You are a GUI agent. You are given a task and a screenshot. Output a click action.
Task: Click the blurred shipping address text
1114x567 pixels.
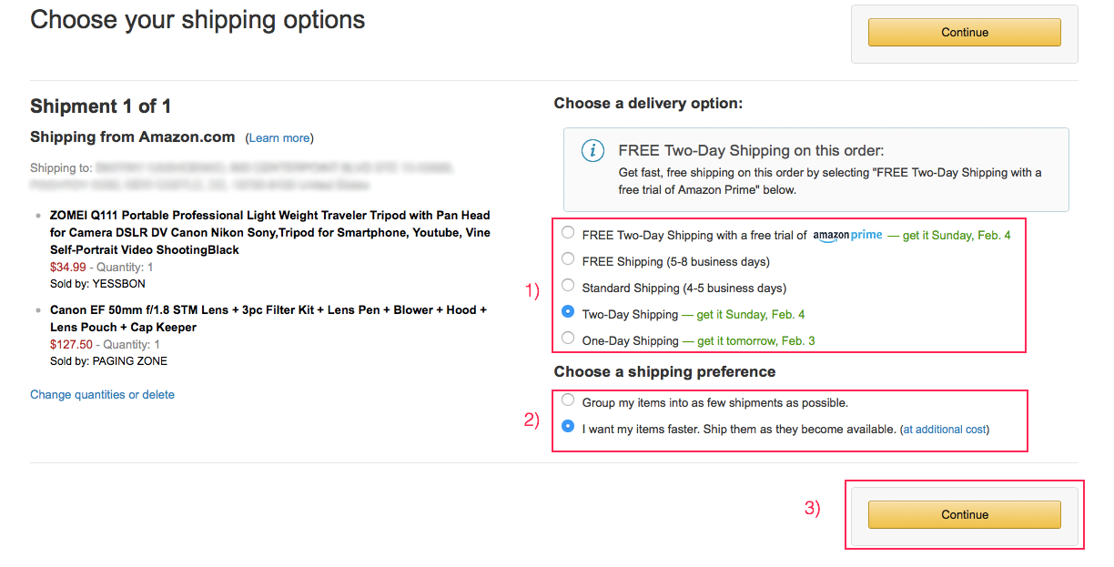coord(243,175)
